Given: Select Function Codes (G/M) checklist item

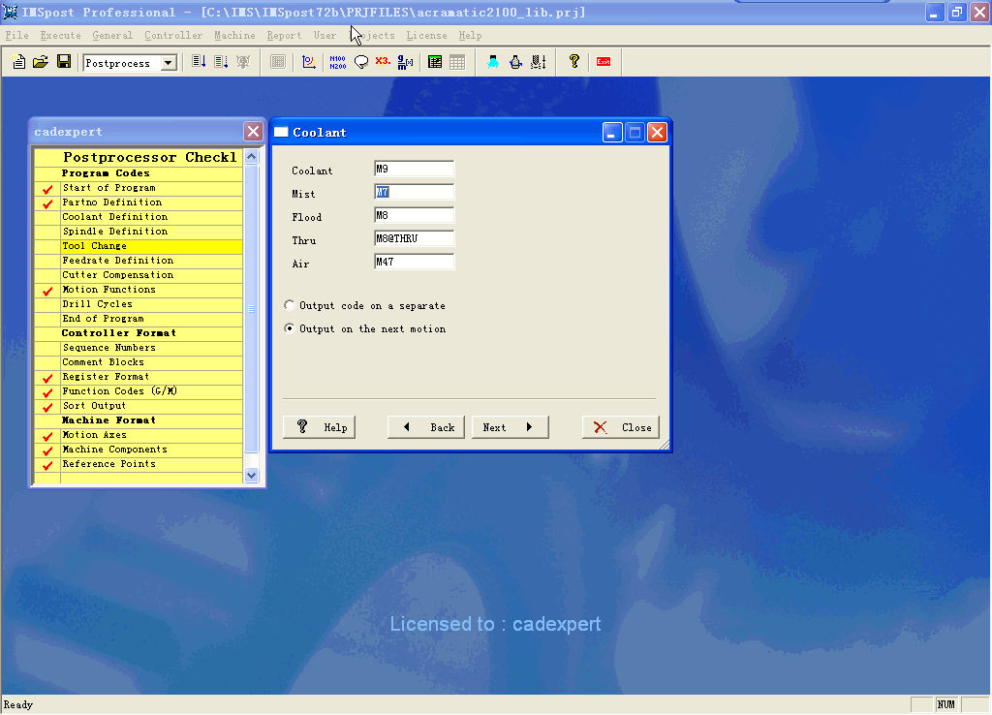Looking at the screenshot, I should tap(152, 391).
